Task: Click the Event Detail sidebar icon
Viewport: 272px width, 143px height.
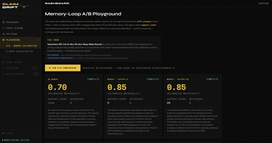Action: (3, 62)
